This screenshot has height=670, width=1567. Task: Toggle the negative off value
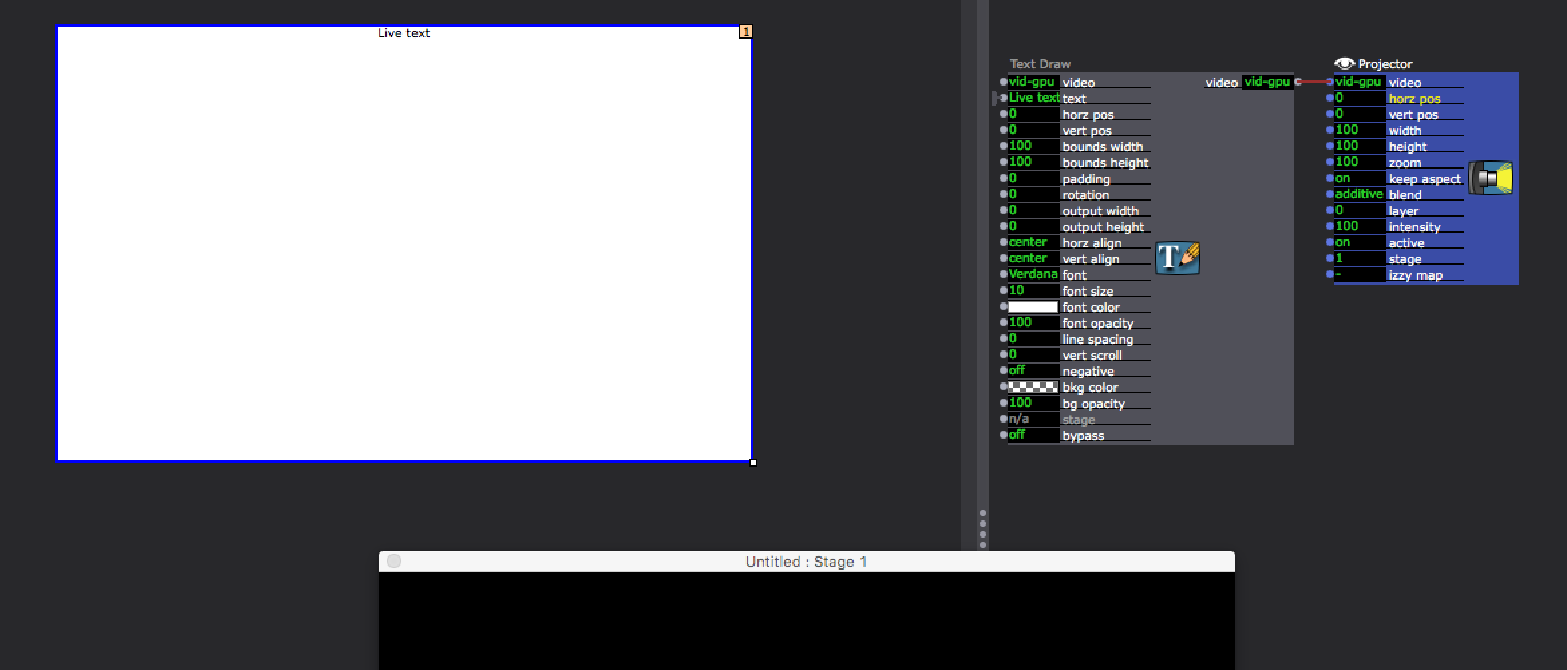point(1034,370)
